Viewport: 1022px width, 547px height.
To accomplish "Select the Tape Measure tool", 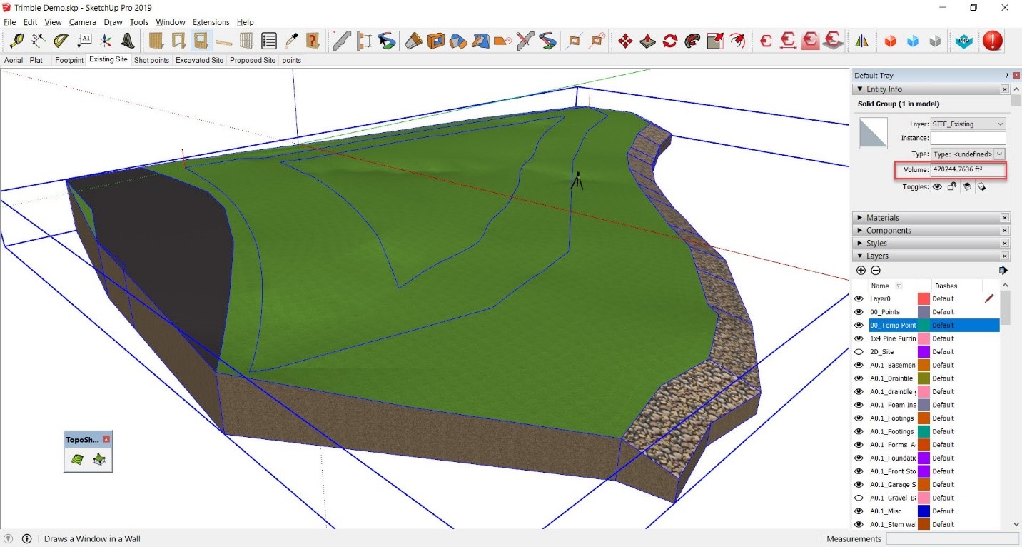I will pyautogui.click(x=16, y=41).
